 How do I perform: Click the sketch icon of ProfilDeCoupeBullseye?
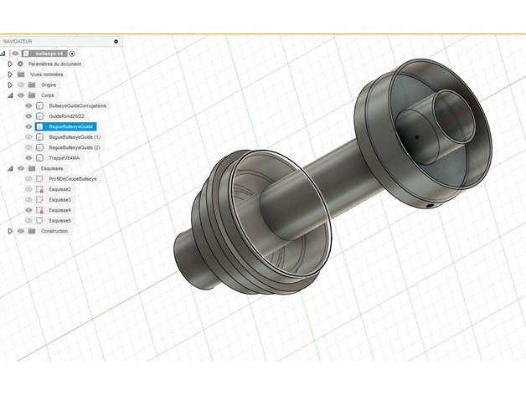coord(39,179)
